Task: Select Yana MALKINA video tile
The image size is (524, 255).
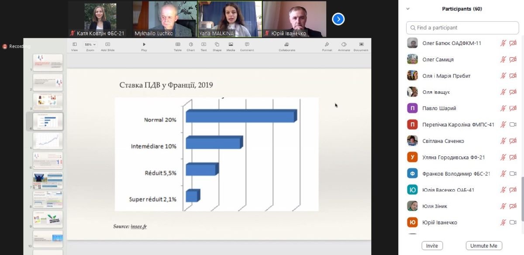Action: (x=230, y=19)
